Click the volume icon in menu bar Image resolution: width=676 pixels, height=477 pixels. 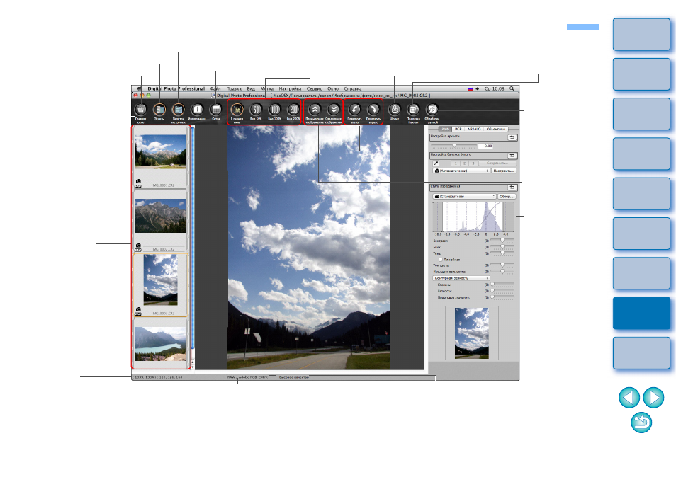tap(478, 88)
